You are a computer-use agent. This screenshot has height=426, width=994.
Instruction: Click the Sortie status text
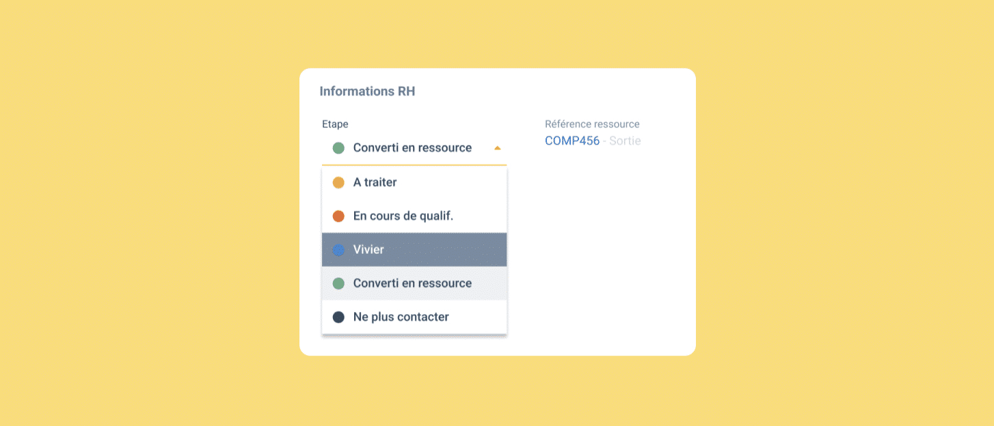[625, 141]
